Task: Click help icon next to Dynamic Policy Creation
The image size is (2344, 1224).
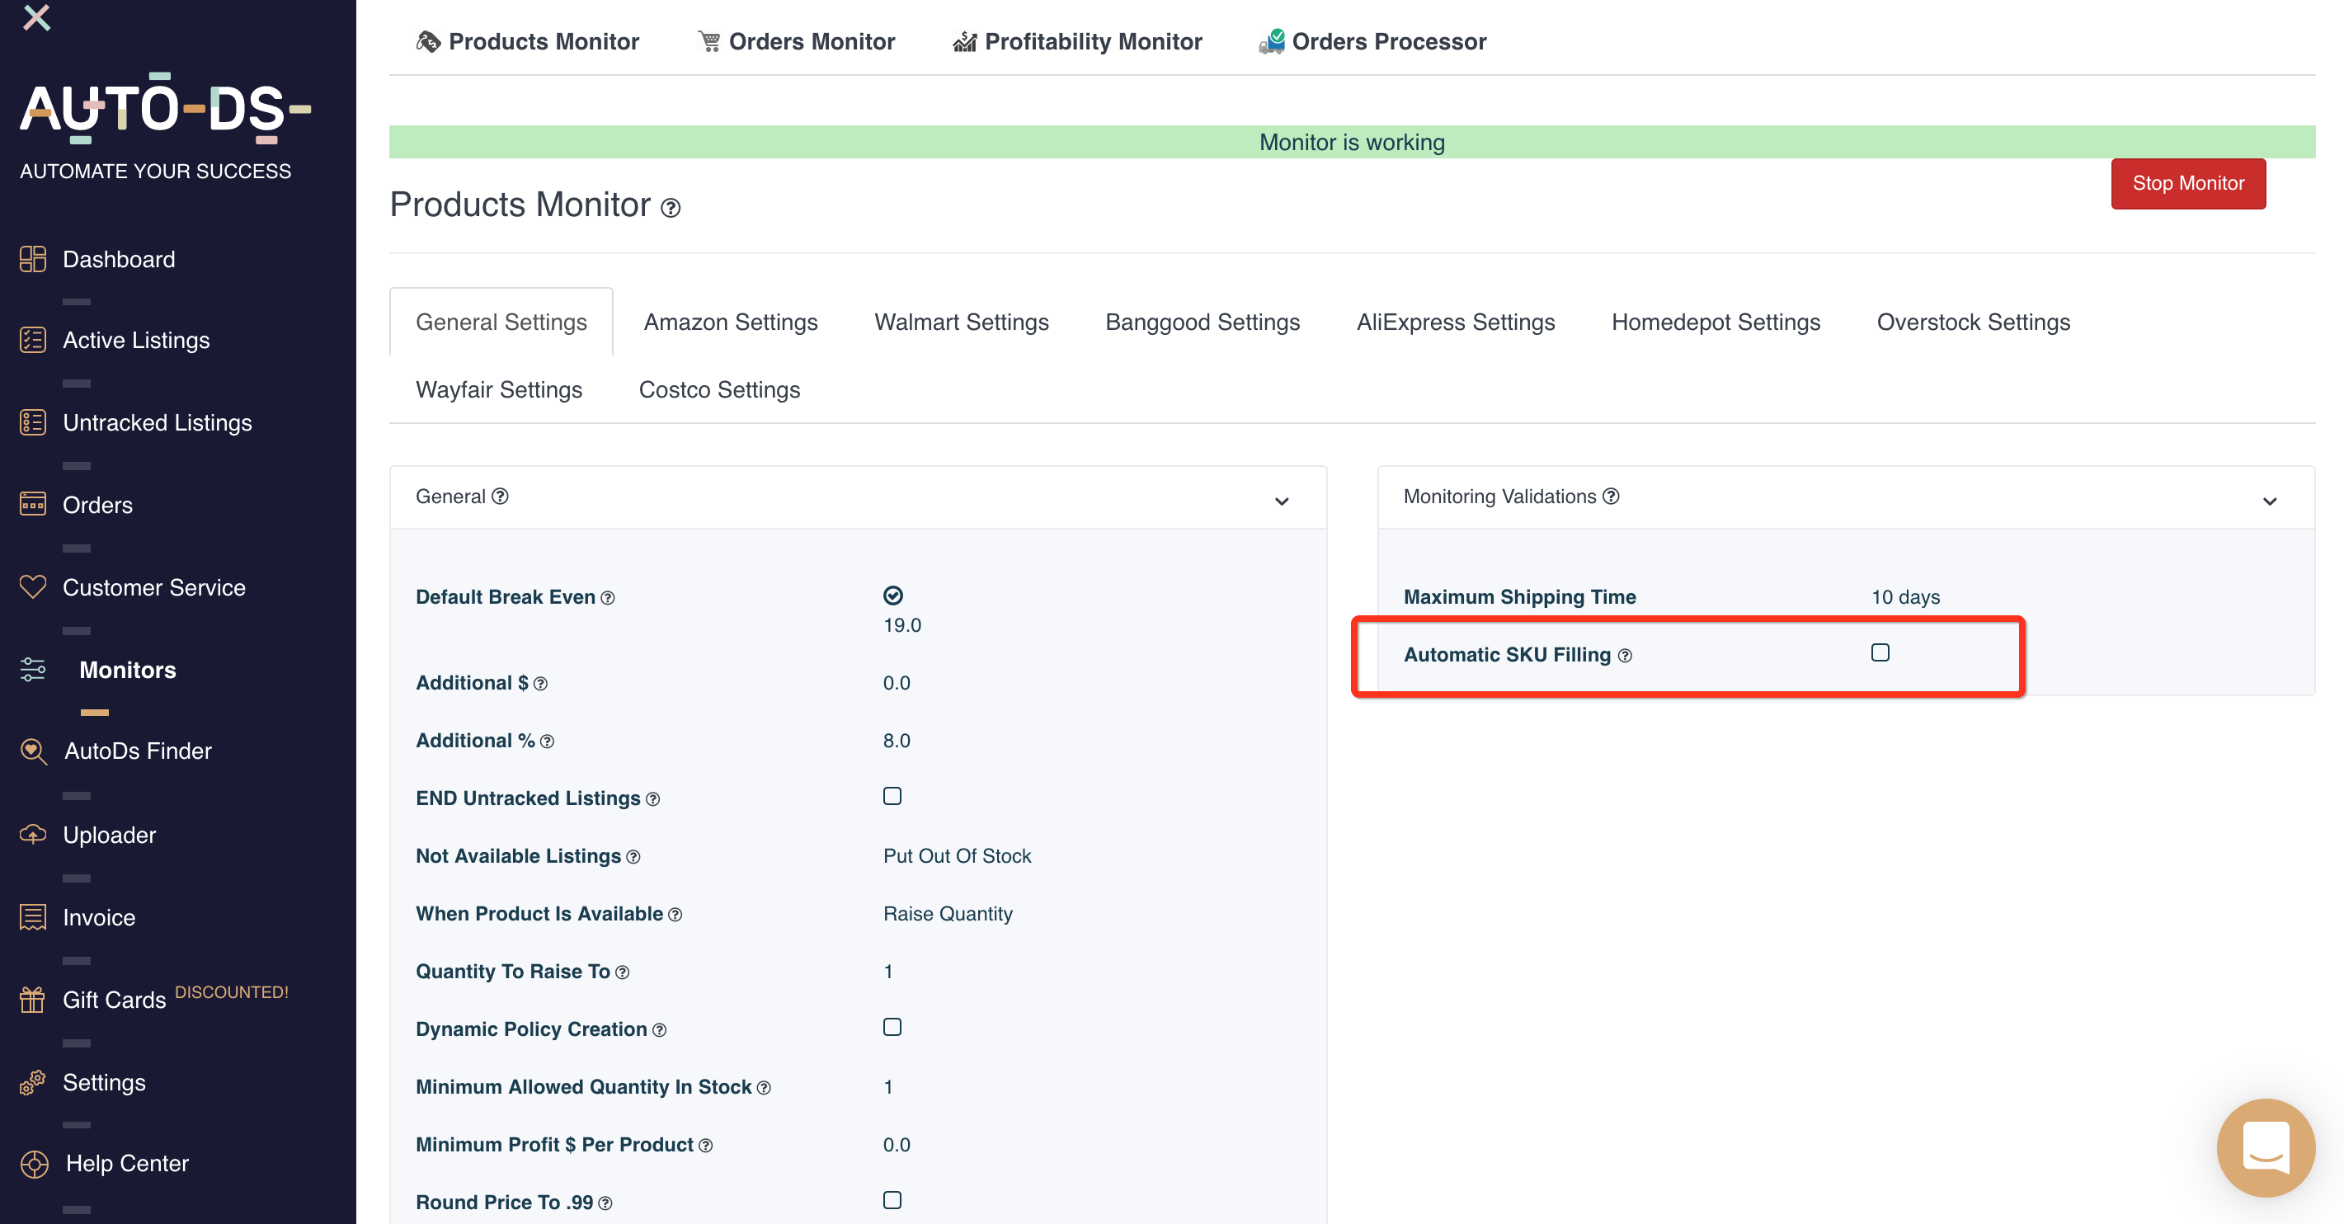Action: coord(660,1030)
